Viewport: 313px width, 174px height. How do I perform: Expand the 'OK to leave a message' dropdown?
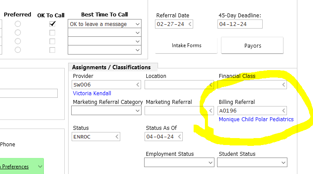click(x=138, y=24)
